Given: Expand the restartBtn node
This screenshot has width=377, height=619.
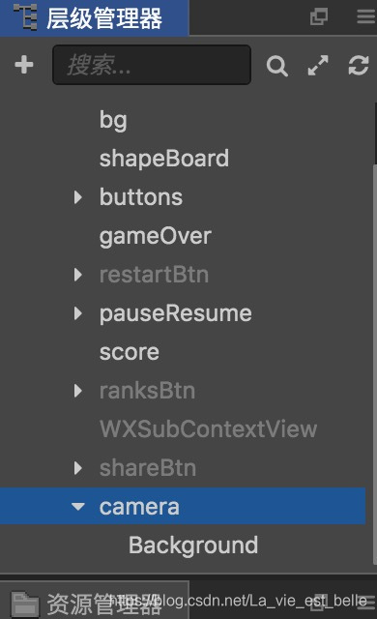Looking at the screenshot, I should [x=78, y=275].
